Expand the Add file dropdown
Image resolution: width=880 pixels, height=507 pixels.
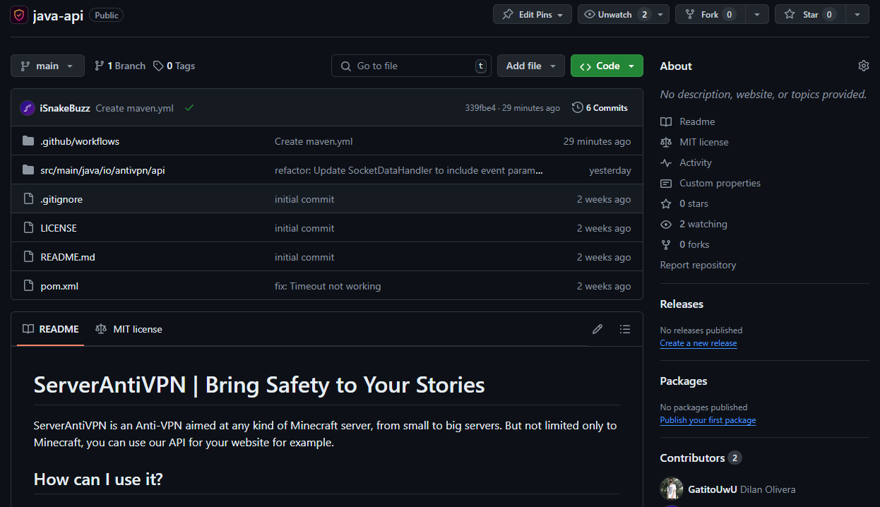530,65
